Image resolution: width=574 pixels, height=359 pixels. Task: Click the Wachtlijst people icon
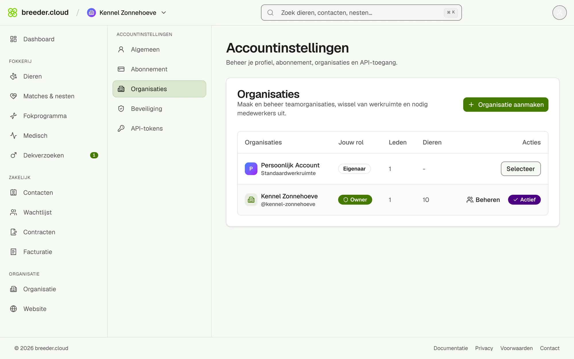click(x=13, y=212)
